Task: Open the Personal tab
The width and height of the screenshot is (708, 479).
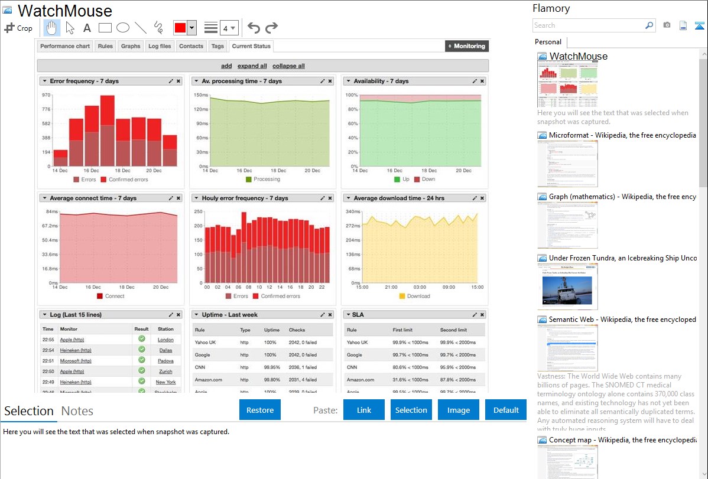Action: (x=548, y=42)
